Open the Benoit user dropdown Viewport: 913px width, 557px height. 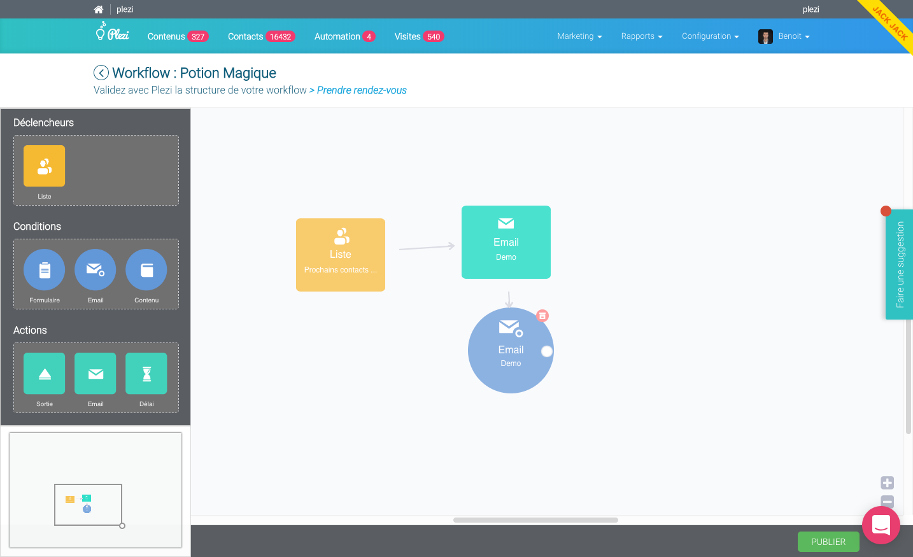pyautogui.click(x=794, y=36)
